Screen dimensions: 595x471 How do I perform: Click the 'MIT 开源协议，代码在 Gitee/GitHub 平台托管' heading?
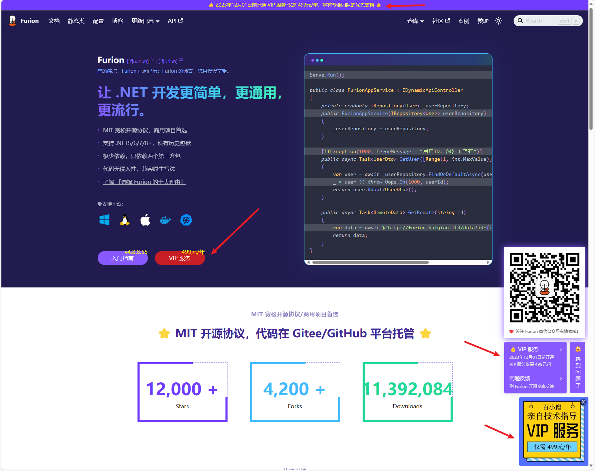295,334
